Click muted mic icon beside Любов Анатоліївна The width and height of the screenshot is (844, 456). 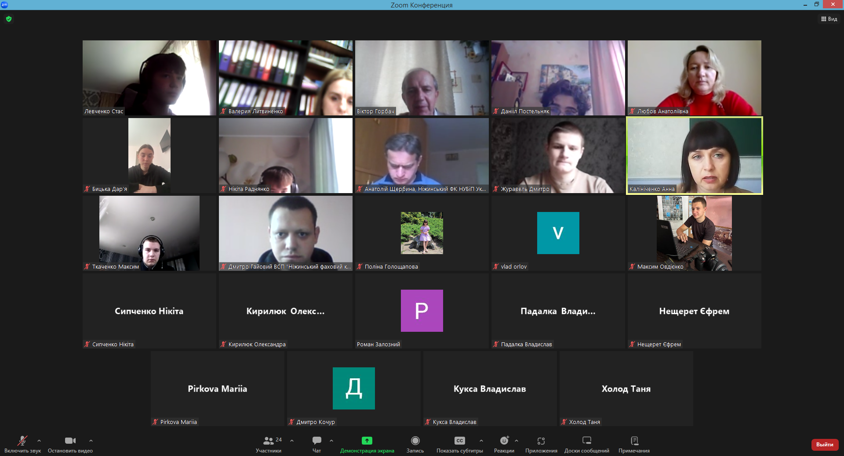[x=633, y=111]
